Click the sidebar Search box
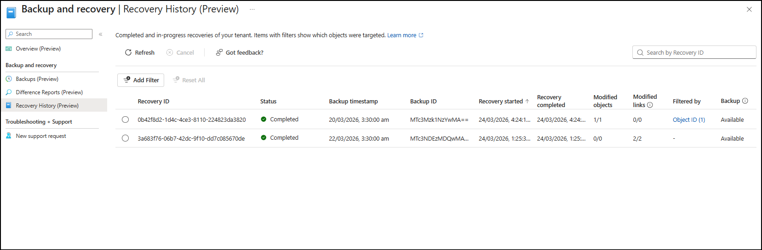Viewport: 762px width, 250px height. (49, 34)
